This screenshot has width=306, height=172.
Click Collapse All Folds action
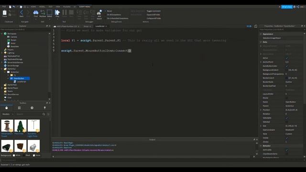click(153, 18)
